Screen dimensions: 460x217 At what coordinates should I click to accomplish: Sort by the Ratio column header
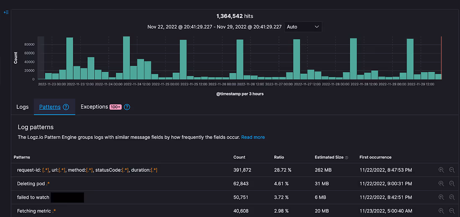tap(279, 157)
